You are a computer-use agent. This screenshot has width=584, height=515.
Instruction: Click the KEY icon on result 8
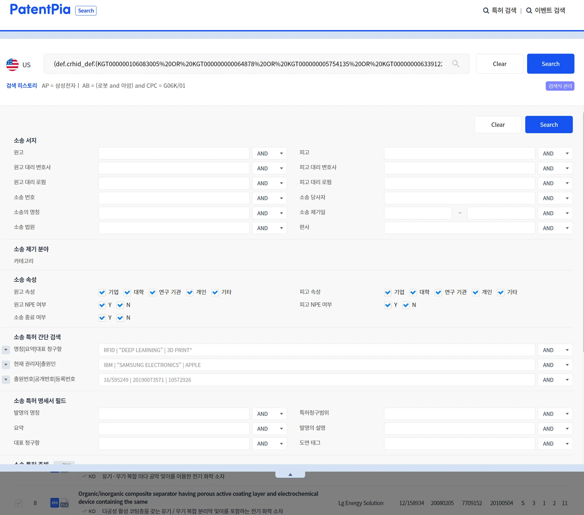(x=54, y=502)
